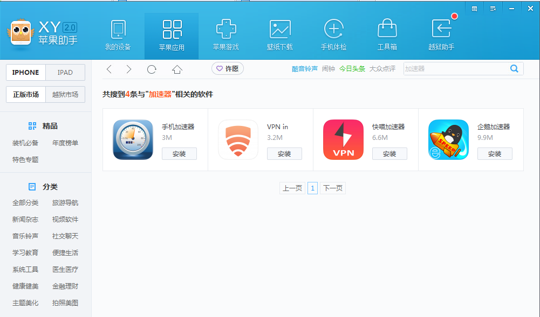Search hot keyword 酷音铃声
Screen dimensions: 540x317
(304, 69)
